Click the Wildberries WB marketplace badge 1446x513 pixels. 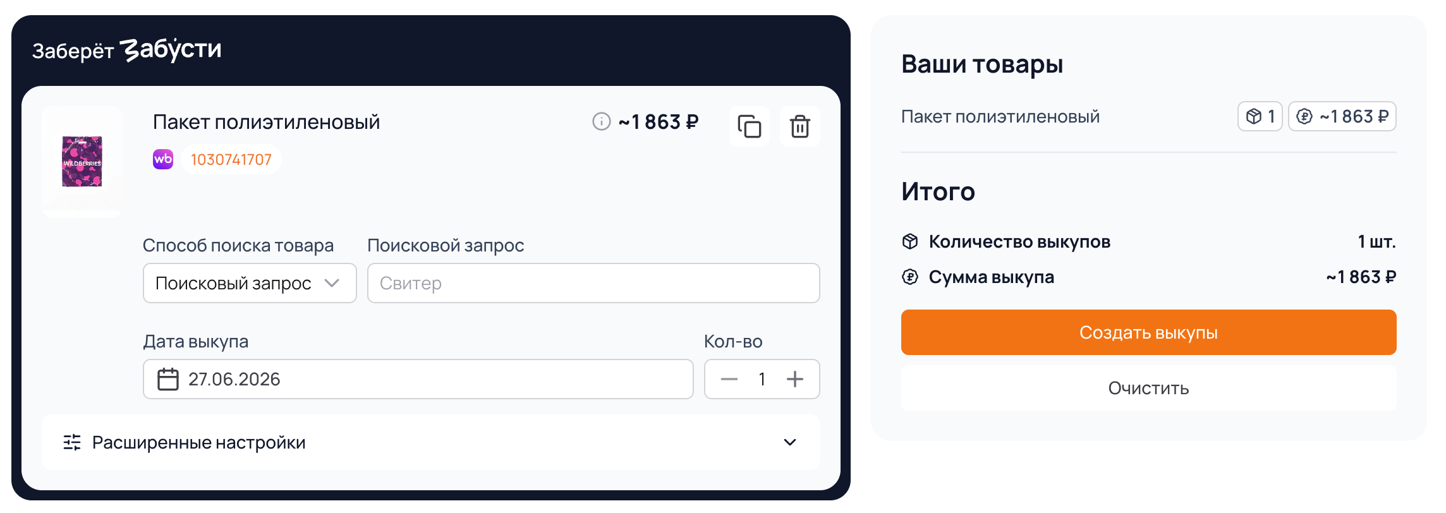163,159
